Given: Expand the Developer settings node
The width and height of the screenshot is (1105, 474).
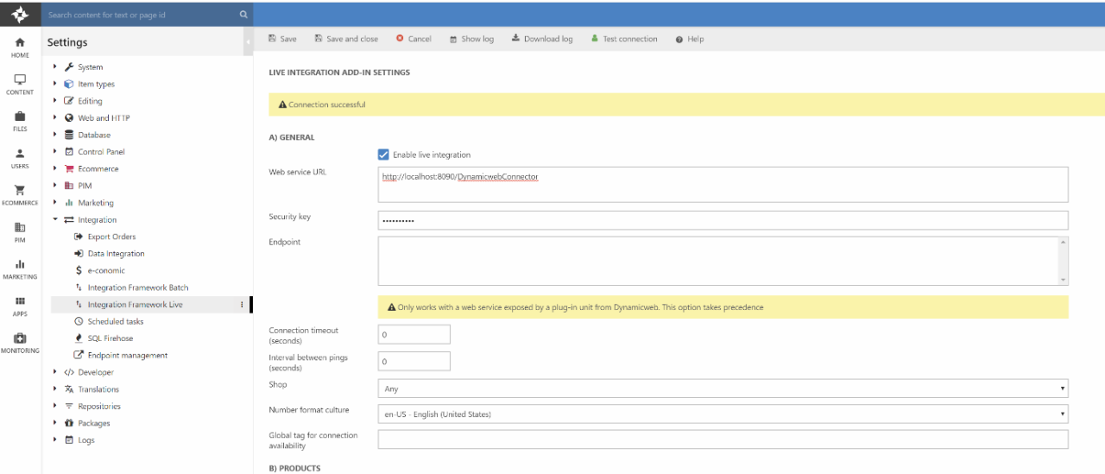Looking at the screenshot, I should 55,372.
